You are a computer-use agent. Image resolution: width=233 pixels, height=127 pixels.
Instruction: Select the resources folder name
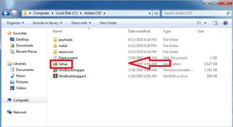66,52
